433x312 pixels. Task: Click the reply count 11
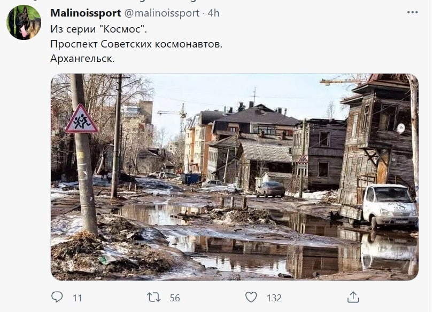coord(78,298)
